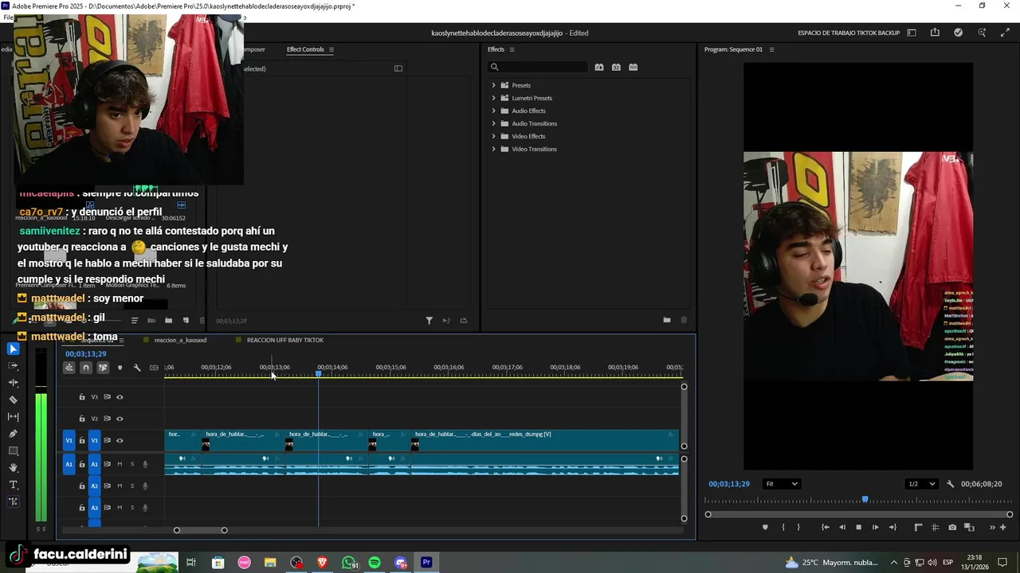The height and width of the screenshot is (573, 1020).
Task: Add Marker in Program monitor
Action: (765, 527)
